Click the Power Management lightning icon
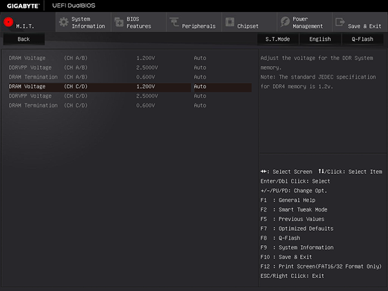This screenshot has height=291, width=388. click(285, 22)
